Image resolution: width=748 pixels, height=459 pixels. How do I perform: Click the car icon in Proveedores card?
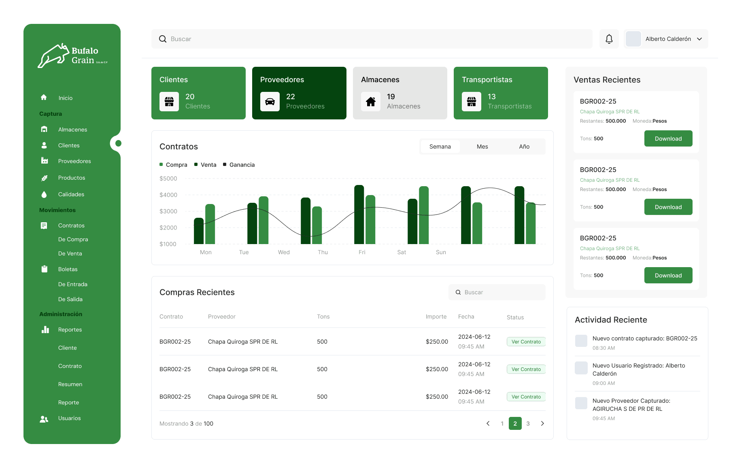[270, 102]
